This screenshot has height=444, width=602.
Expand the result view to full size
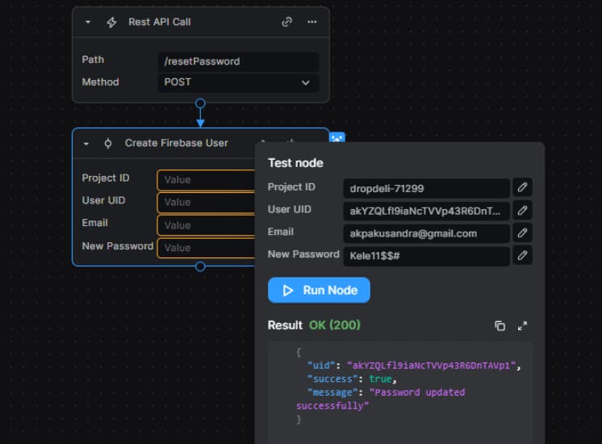tap(522, 325)
